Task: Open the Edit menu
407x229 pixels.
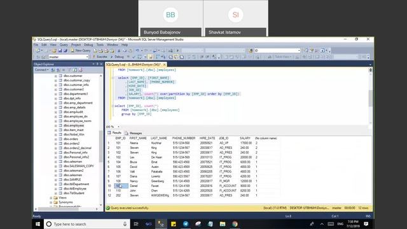Action: 44,45
